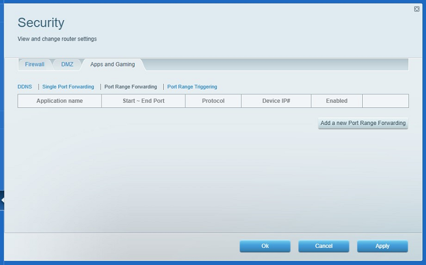
Task: Select the Port Range Forwarding section
Action: click(131, 87)
